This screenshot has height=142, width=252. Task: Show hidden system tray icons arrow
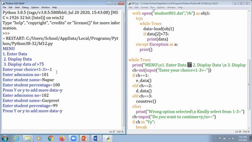click(215, 138)
